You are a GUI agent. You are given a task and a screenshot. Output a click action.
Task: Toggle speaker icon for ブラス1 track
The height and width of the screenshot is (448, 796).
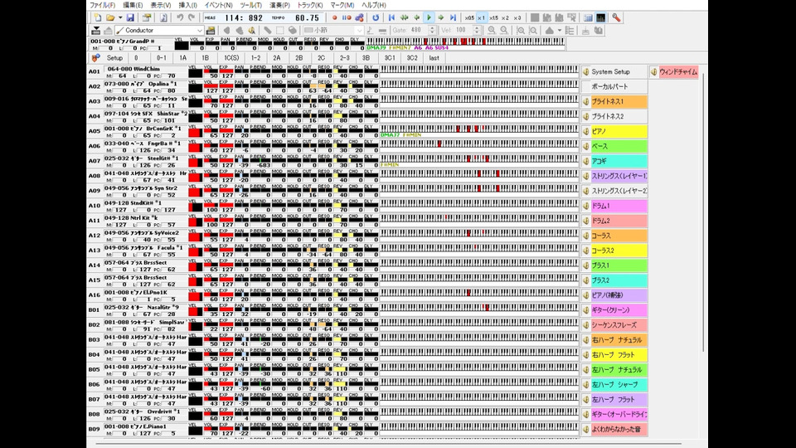[586, 265]
